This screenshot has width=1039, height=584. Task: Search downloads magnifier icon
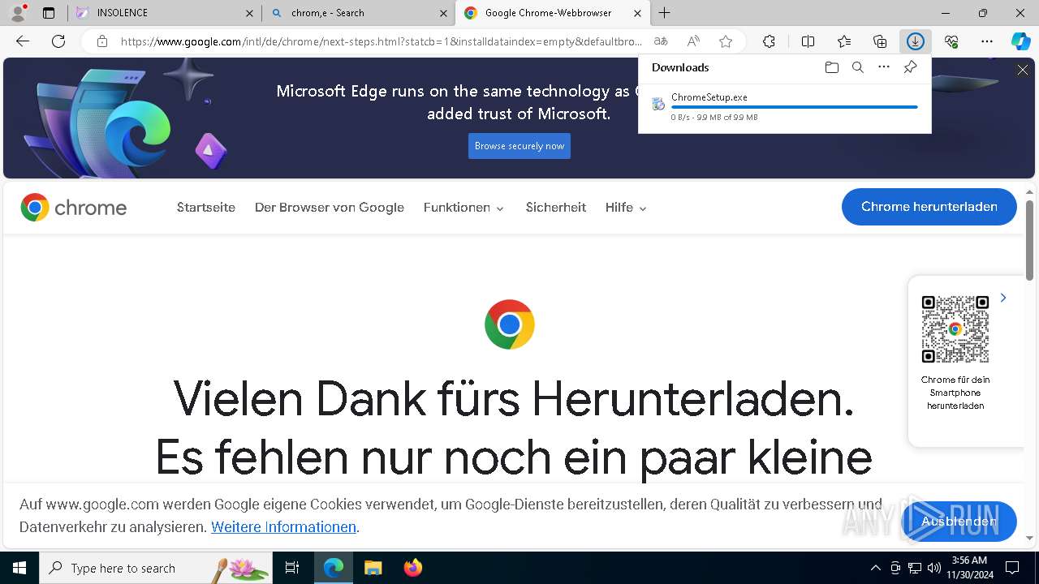[857, 67]
